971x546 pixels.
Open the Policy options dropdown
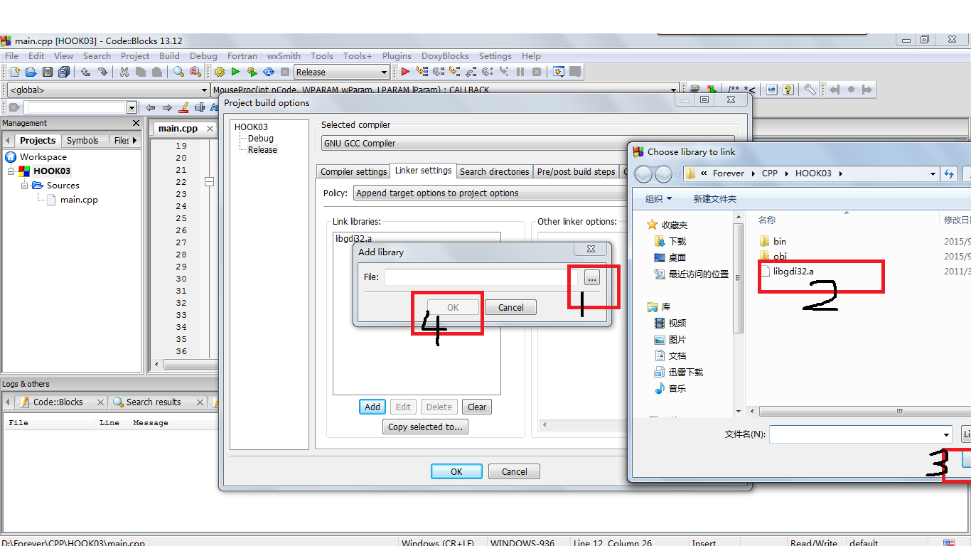tap(490, 193)
